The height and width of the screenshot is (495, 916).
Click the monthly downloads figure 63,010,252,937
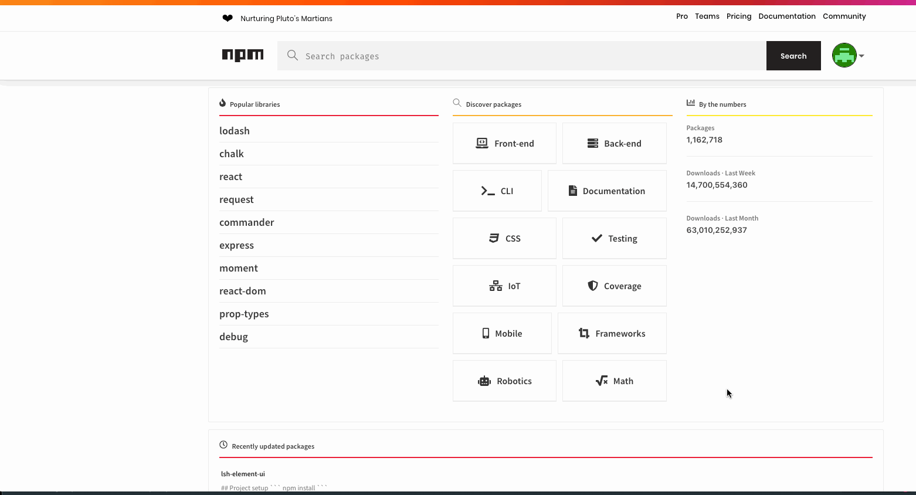(717, 230)
